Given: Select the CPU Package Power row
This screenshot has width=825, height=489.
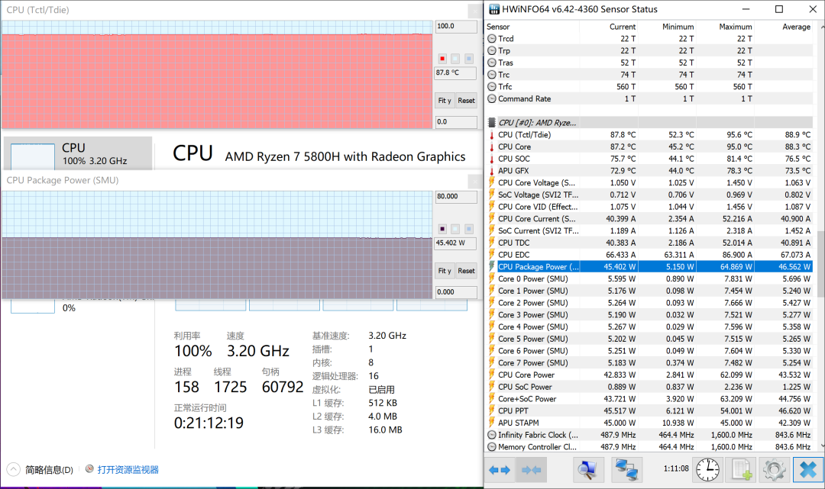Looking at the screenshot, I should coord(649,267).
